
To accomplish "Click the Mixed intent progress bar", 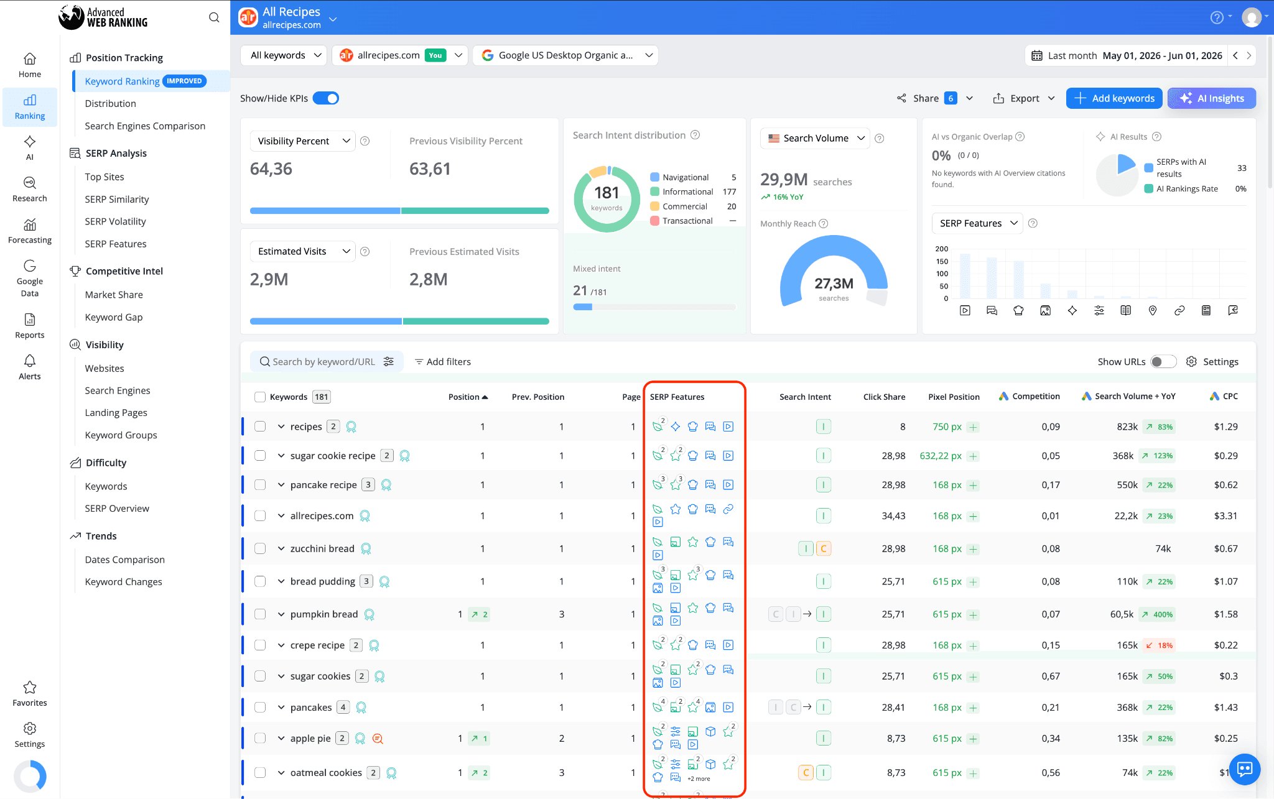I will tap(654, 307).
